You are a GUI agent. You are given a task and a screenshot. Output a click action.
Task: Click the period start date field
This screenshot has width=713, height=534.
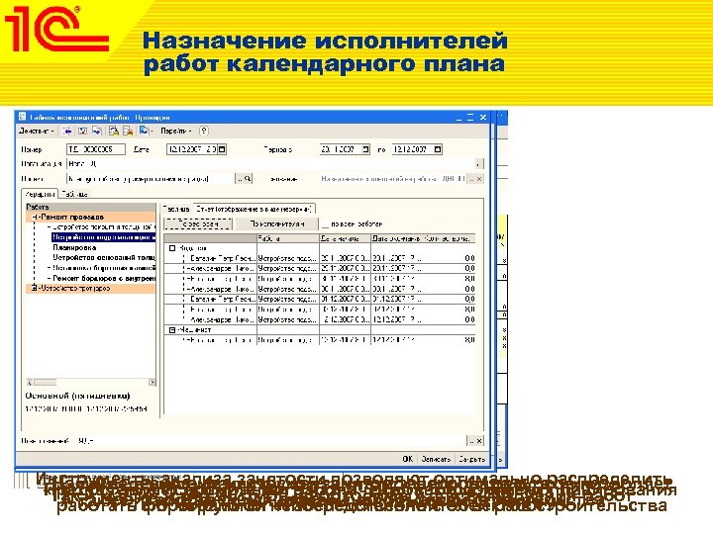341,149
